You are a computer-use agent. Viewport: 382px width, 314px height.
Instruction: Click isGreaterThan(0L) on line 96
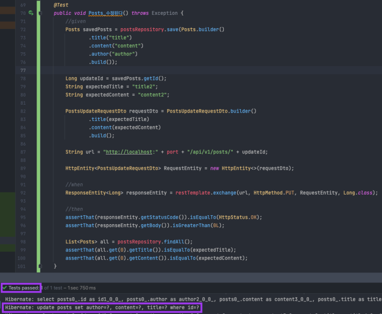pyautogui.click(x=197, y=226)
